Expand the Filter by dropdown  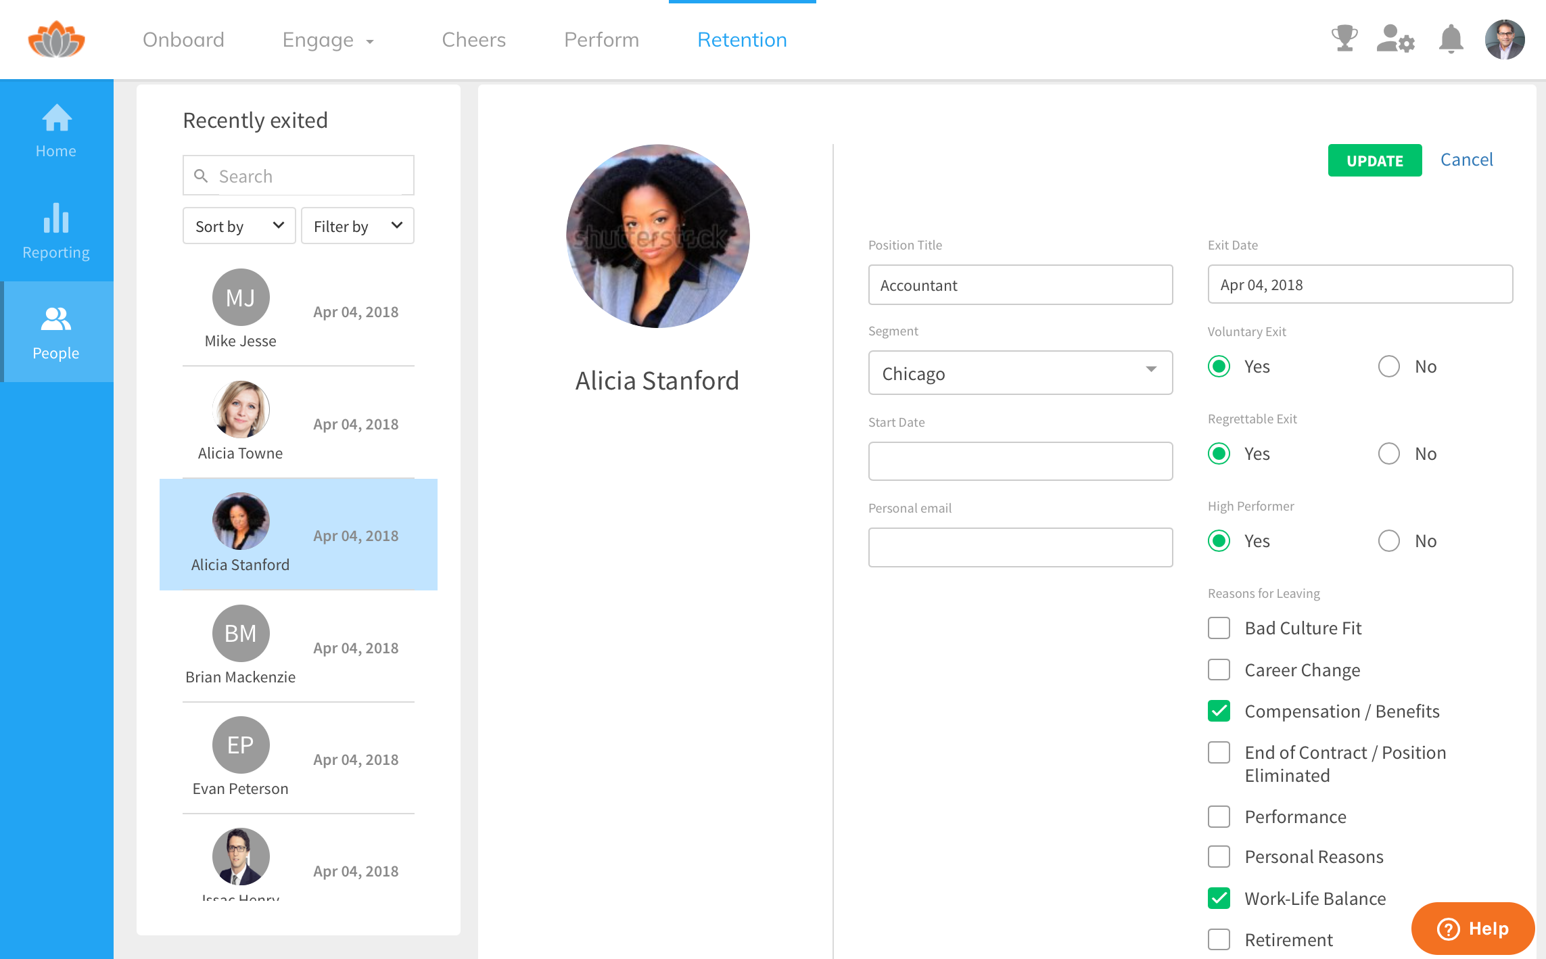[x=357, y=226]
